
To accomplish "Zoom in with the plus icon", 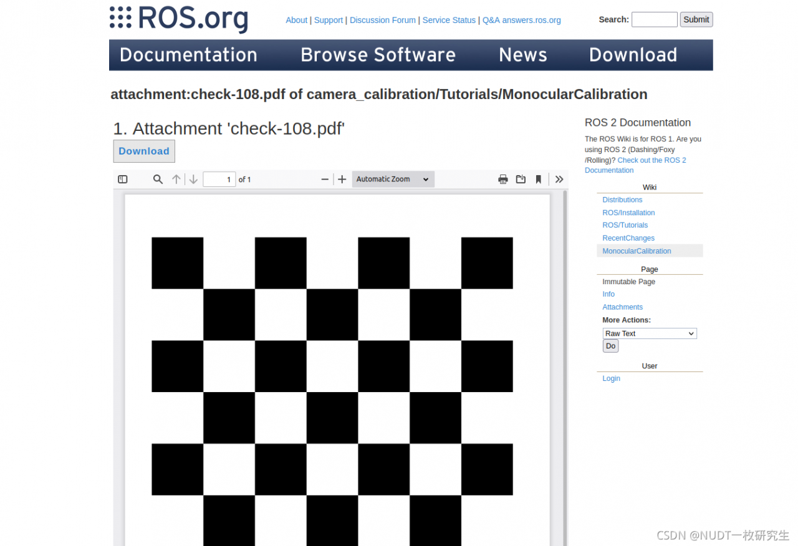I will point(342,180).
